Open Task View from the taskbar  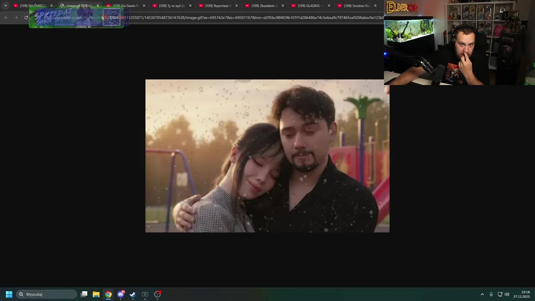pyautogui.click(x=84, y=294)
